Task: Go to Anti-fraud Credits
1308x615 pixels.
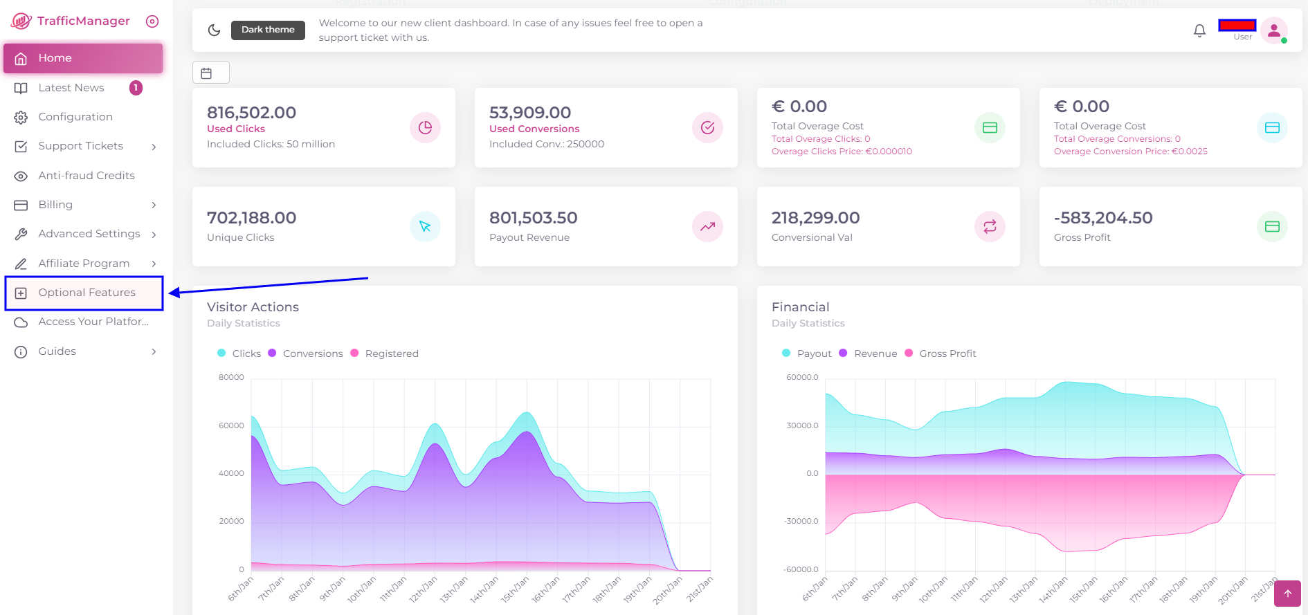Action: (87, 176)
